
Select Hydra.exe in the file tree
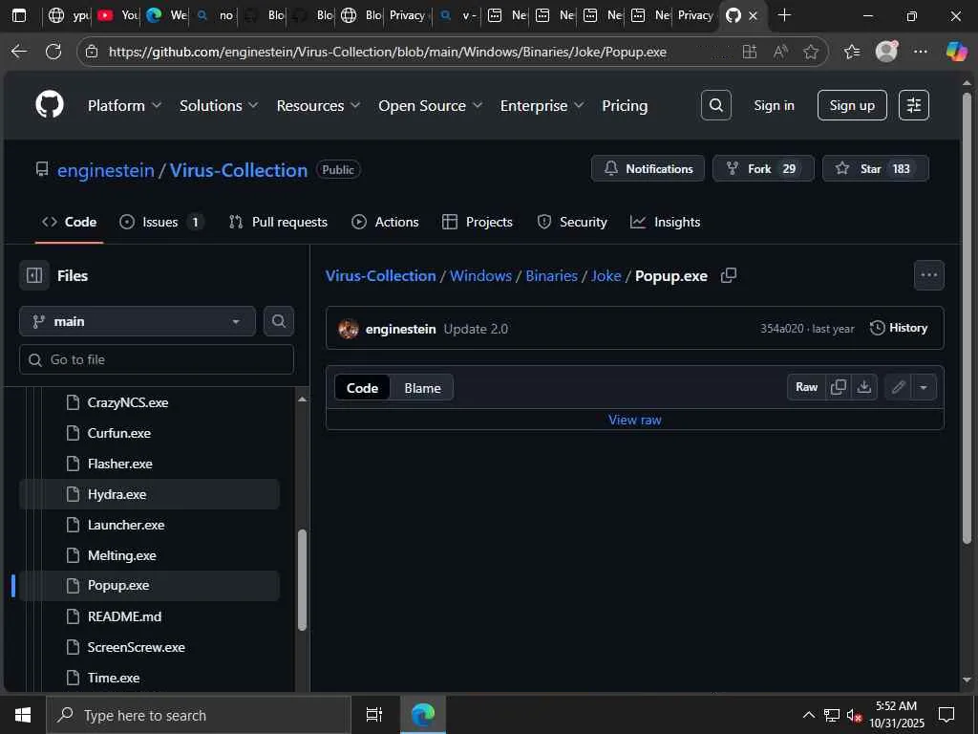[x=150, y=494]
